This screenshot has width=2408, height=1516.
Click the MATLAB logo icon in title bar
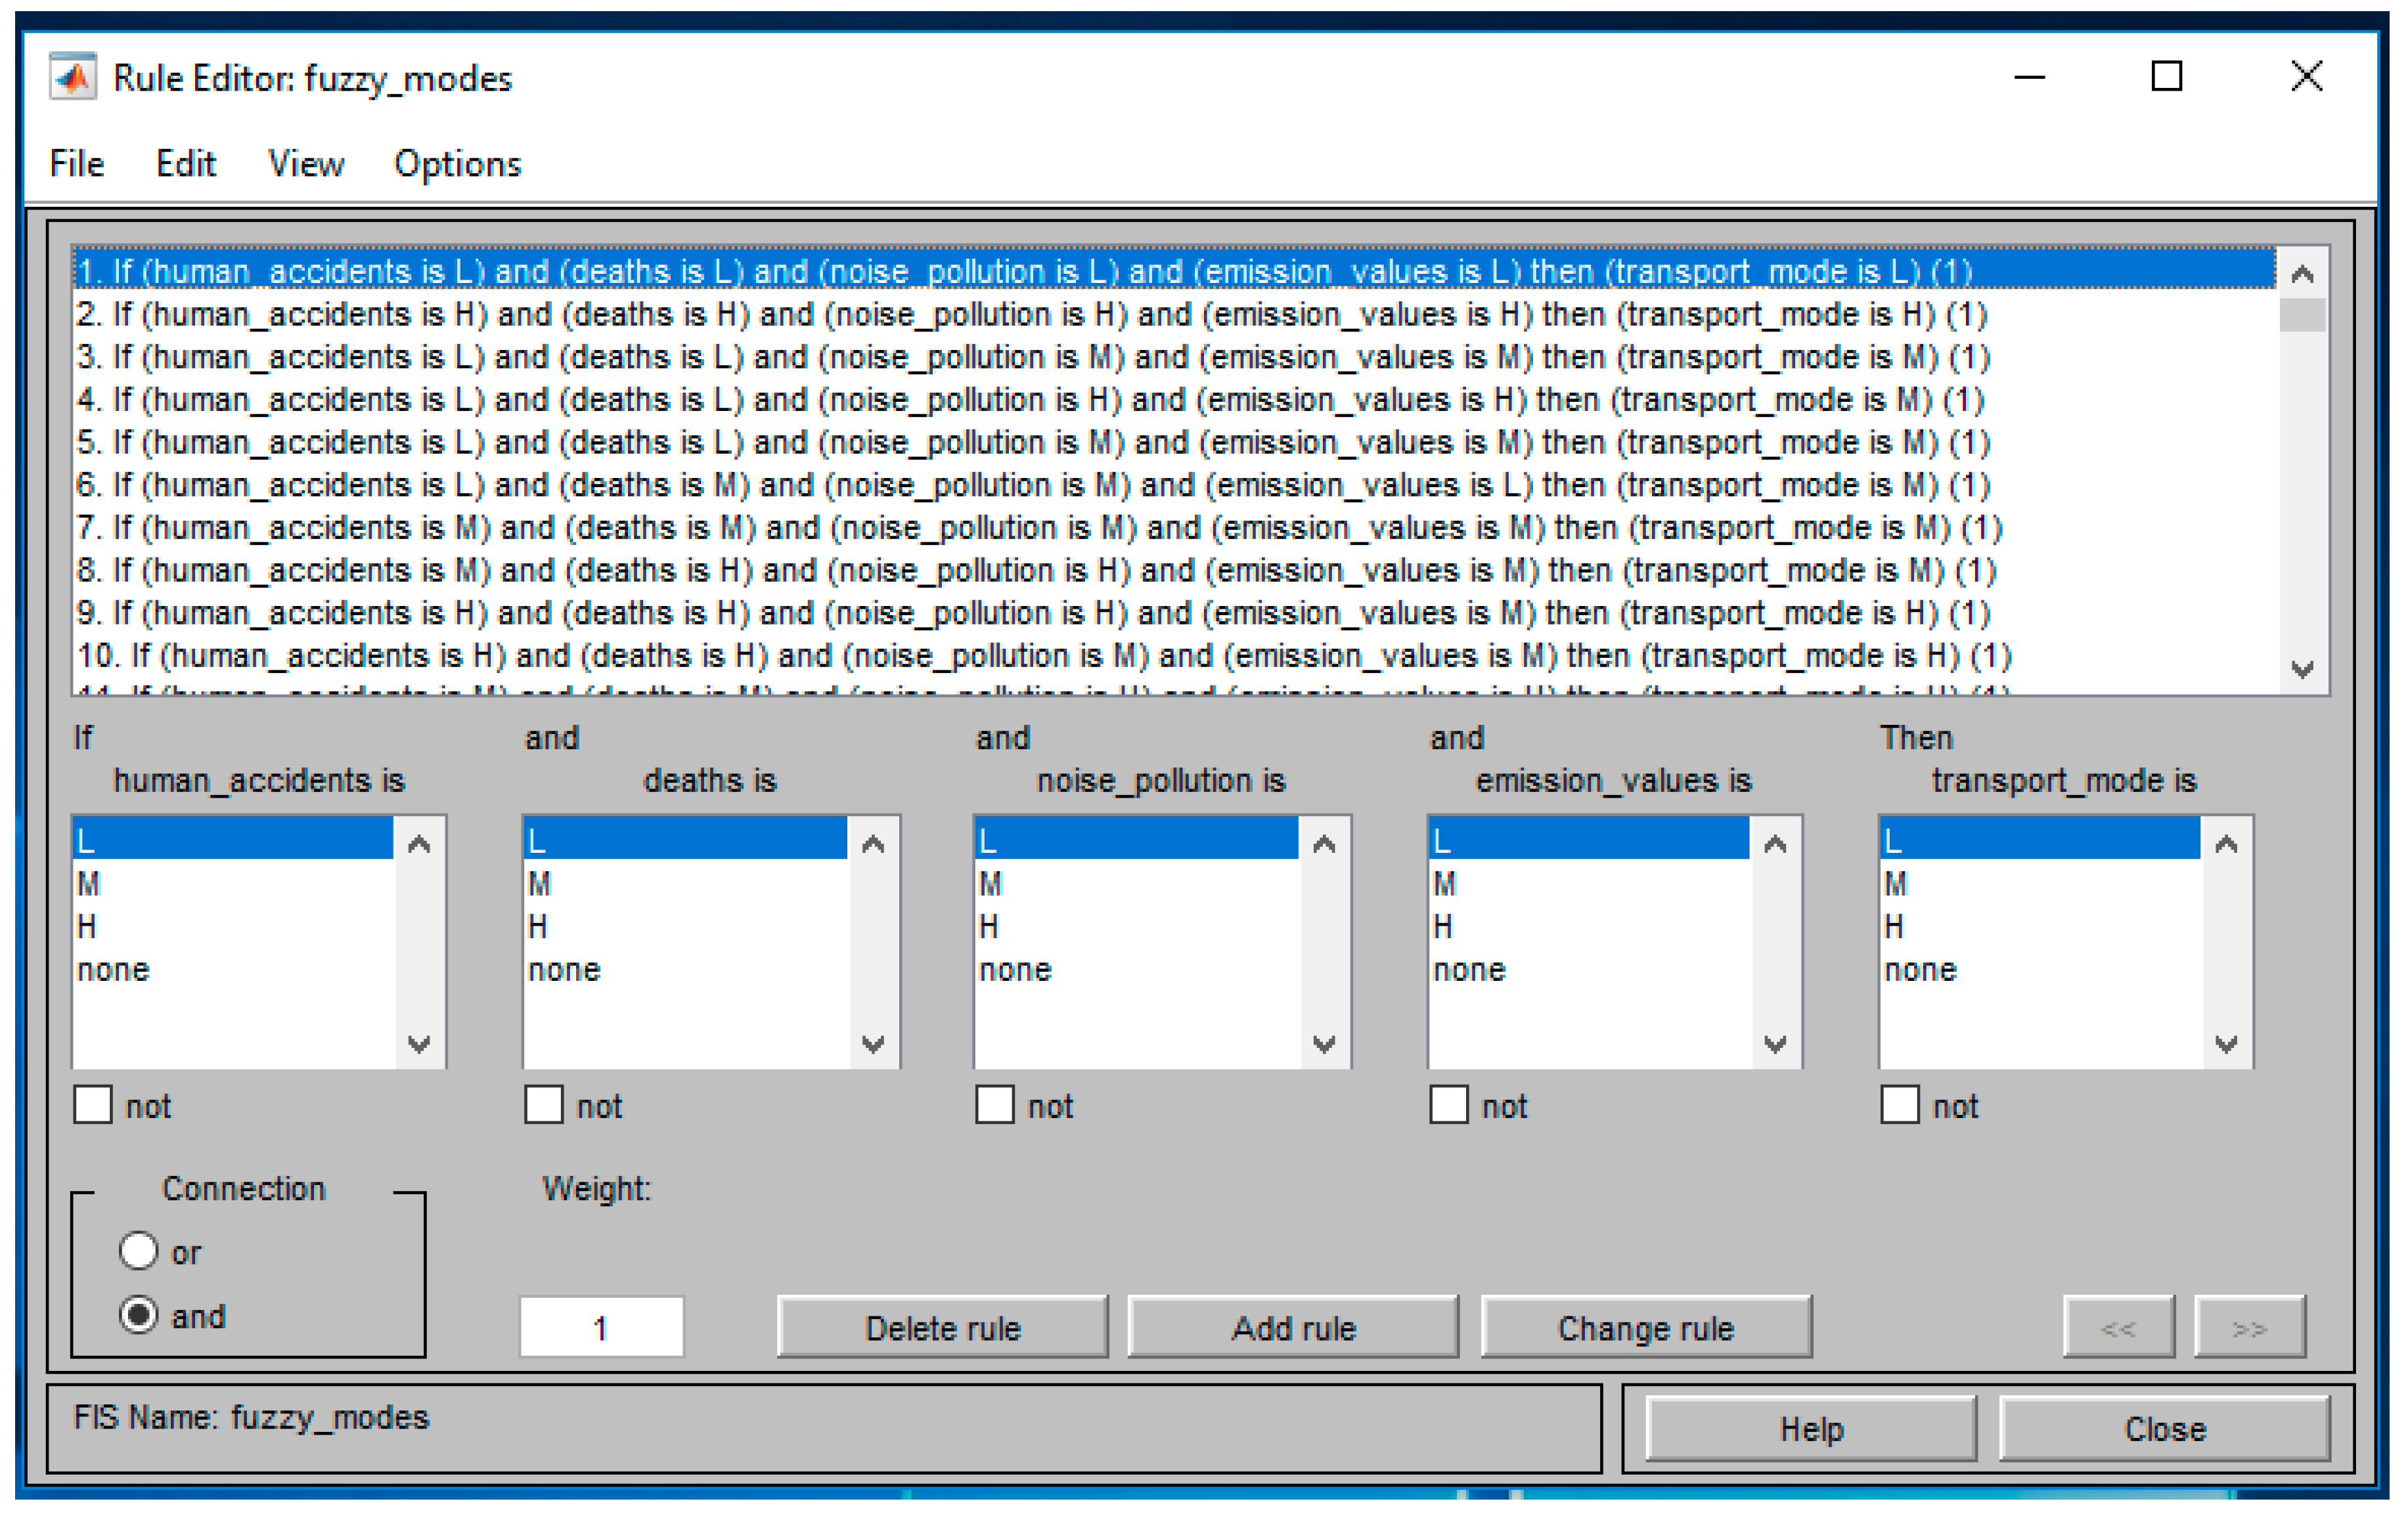73,77
